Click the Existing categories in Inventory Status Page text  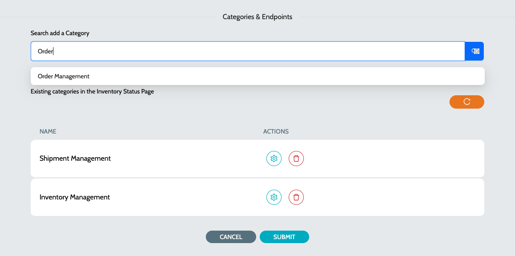click(x=92, y=92)
